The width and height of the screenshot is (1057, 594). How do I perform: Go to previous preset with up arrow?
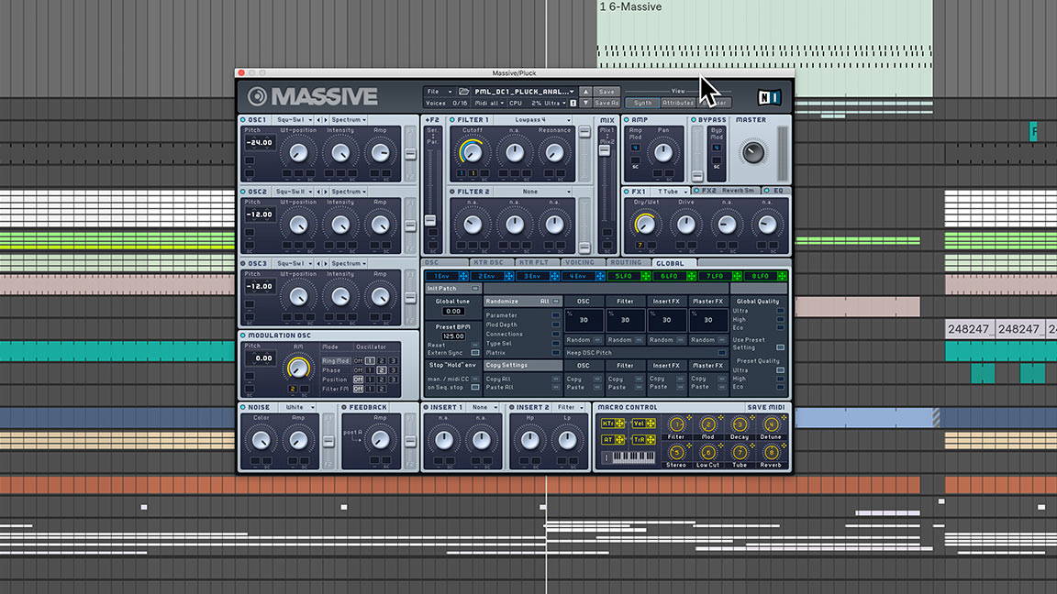tap(585, 92)
